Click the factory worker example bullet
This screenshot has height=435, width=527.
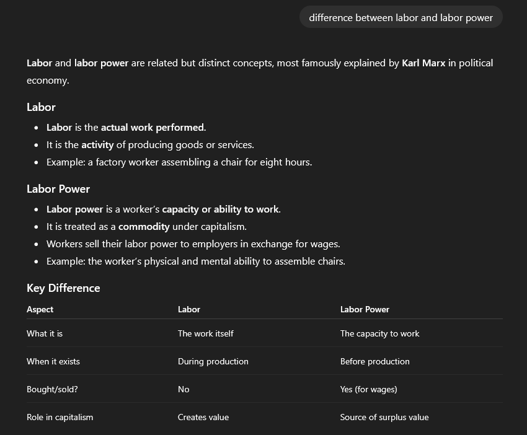[179, 162]
